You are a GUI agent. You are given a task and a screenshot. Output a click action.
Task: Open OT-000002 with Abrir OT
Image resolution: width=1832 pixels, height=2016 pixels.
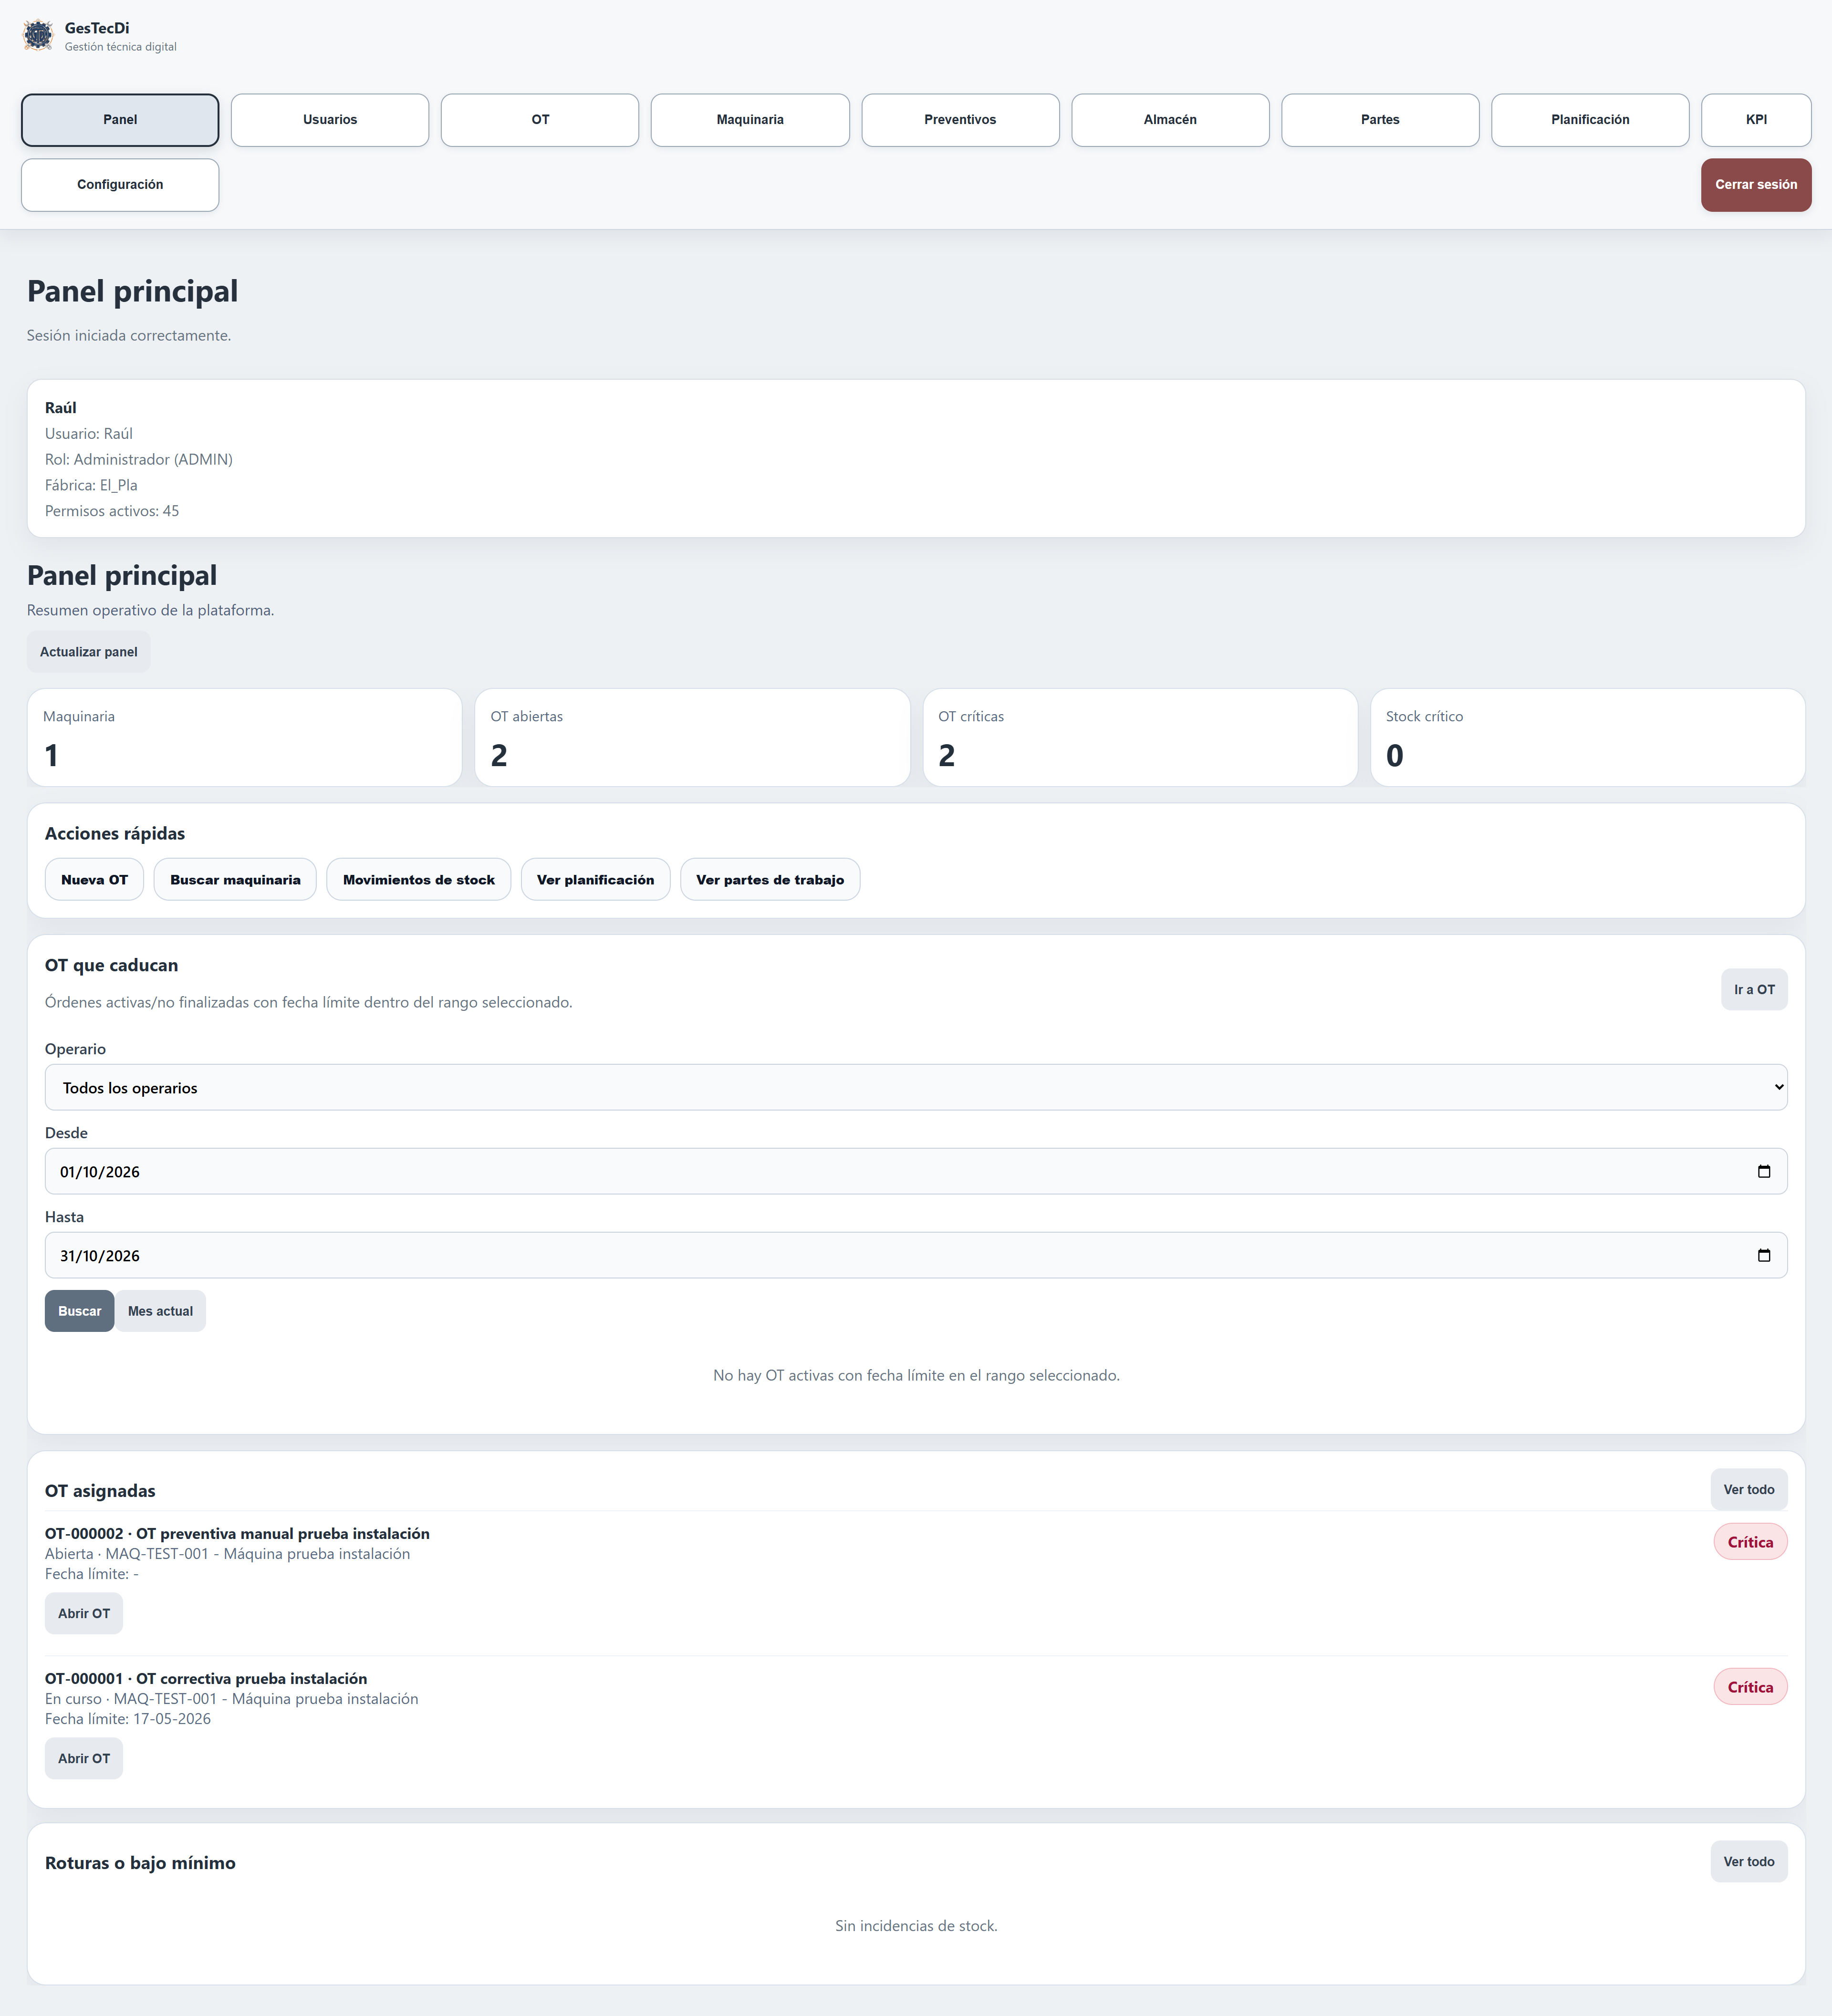click(x=84, y=1613)
